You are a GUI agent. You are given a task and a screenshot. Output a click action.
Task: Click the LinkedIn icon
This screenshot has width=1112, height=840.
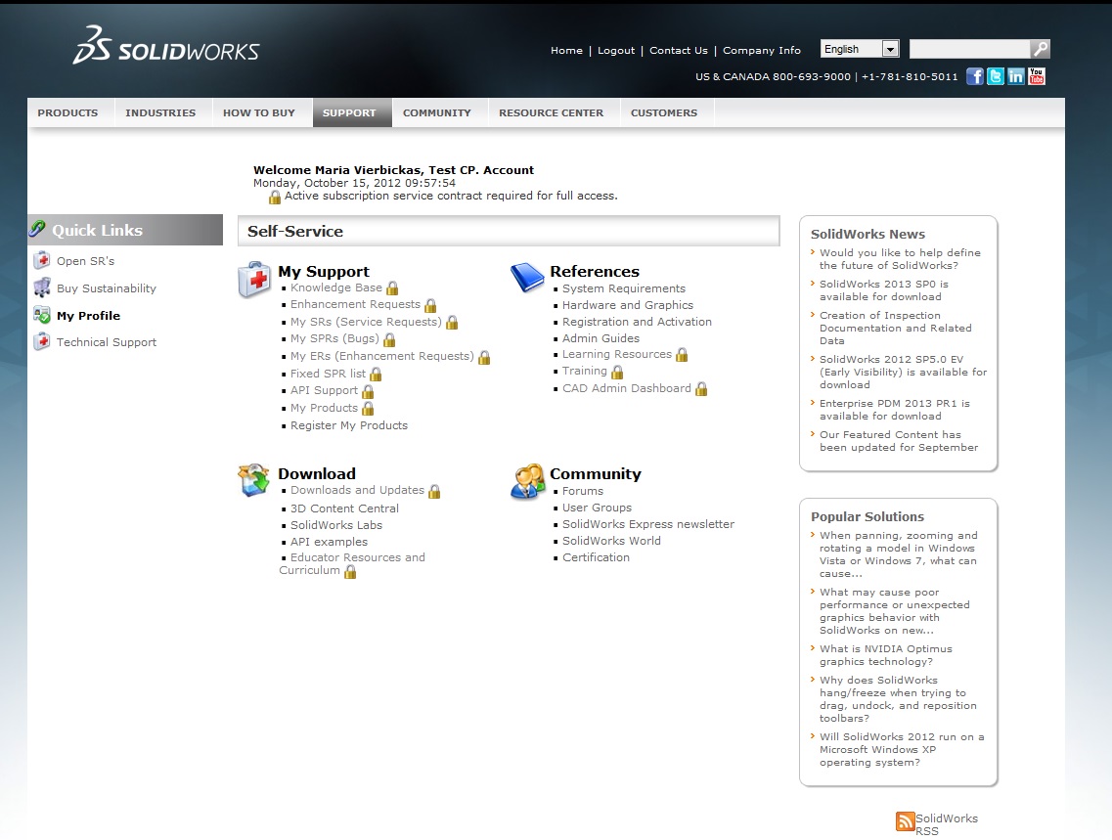(1016, 76)
